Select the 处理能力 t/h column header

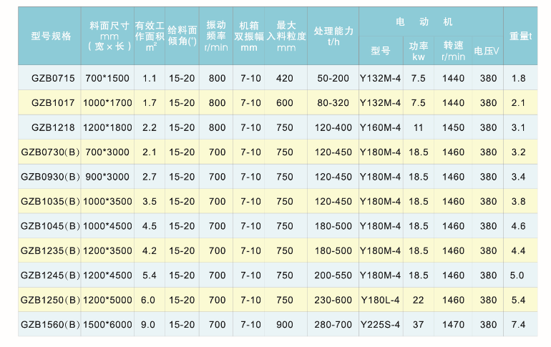[x=333, y=36]
